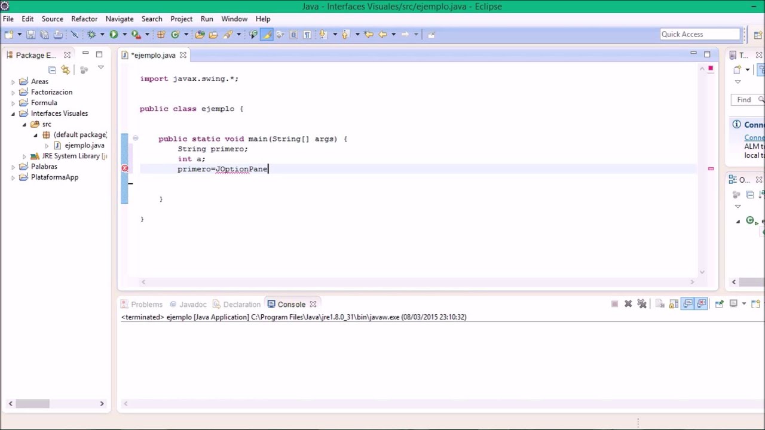This screenshot has width=765, height=430.
Task: Run the program with green play icon
Action: 114,35
